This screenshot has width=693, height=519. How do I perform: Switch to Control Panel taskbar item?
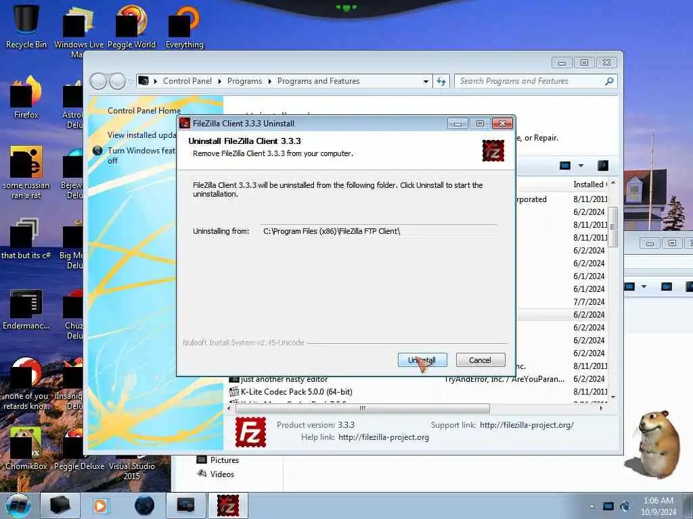tap(185, 505)
